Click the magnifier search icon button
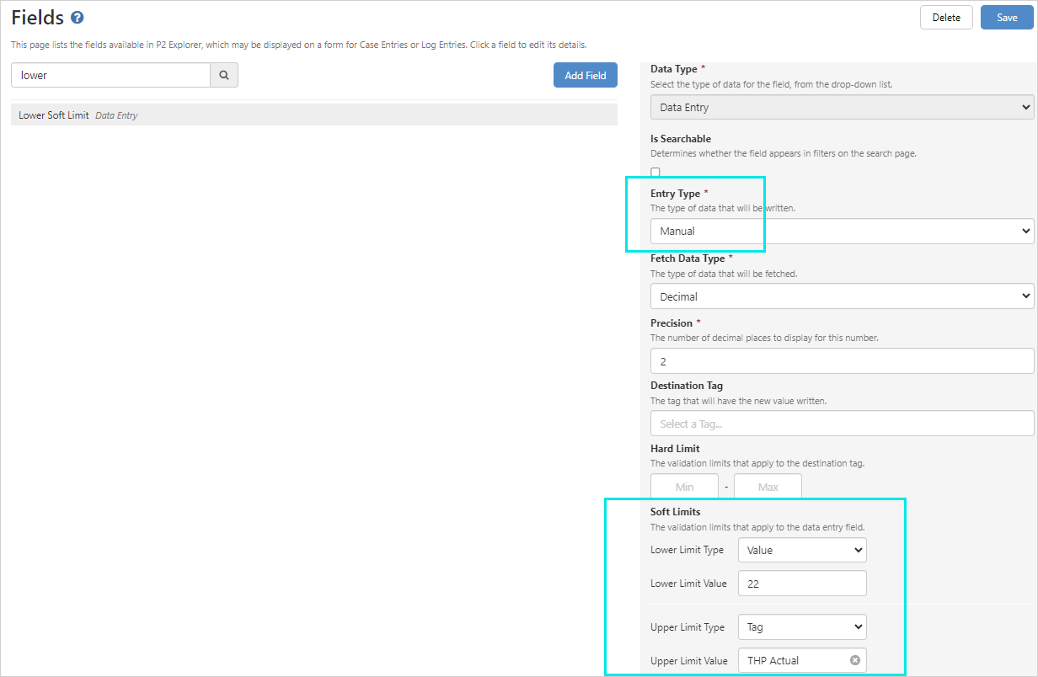This screenshot has height=677, width=1038. click(224, 75)
